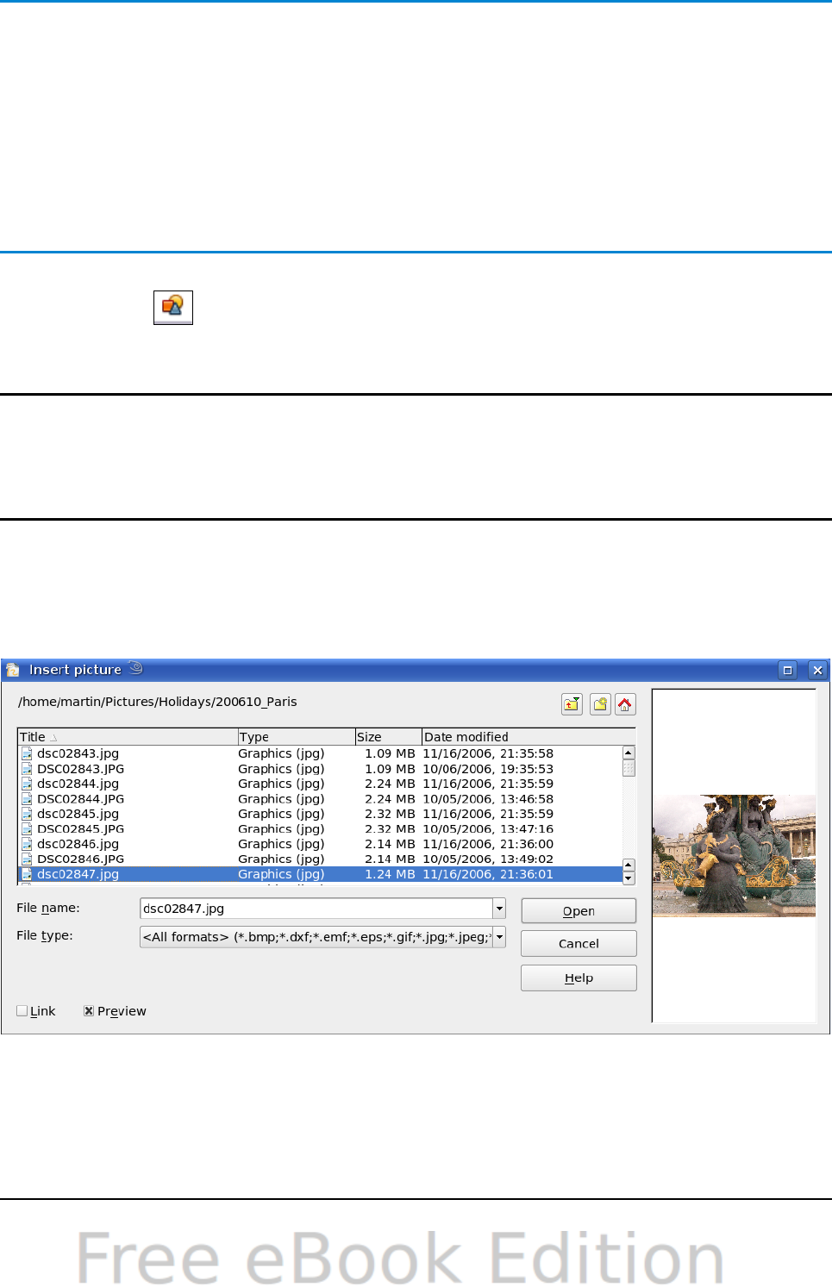Click size 1.24 MB in selected row

coord(390,874)
